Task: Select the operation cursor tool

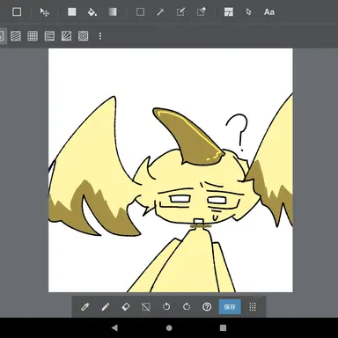Action: point(249,12)
